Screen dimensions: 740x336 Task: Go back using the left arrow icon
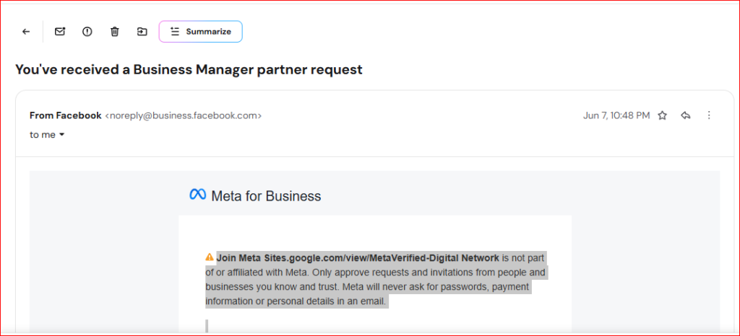click(x=26, y=32)
